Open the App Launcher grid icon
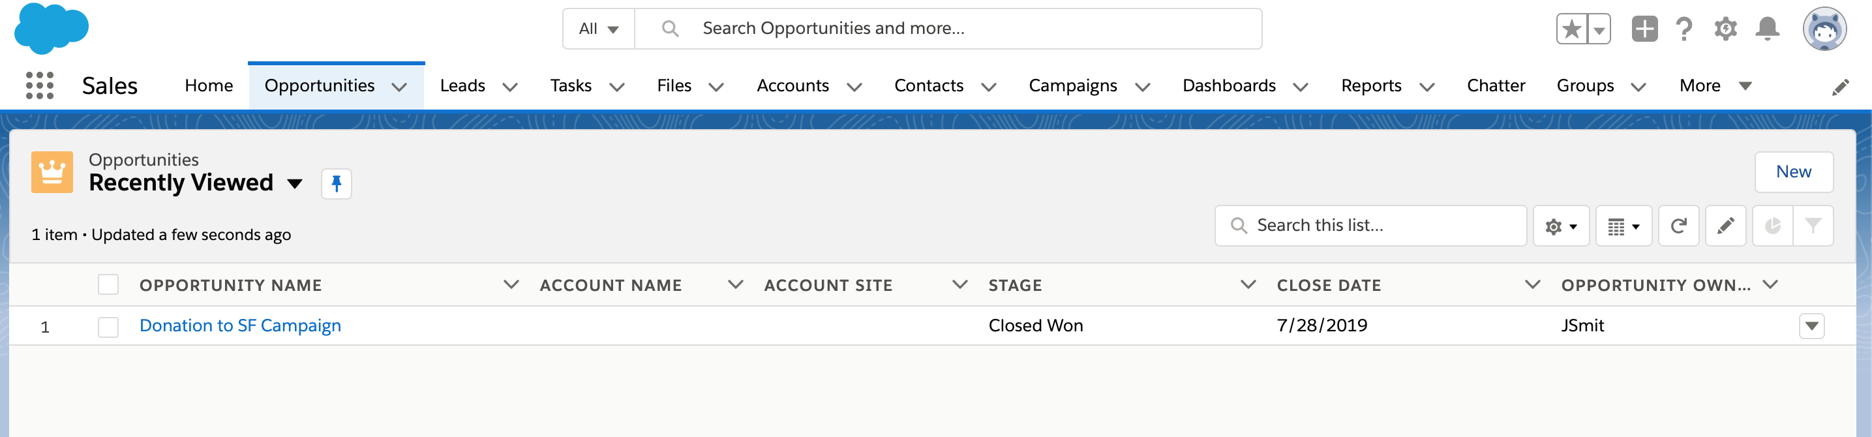The height and width of the screenshot is (437, 1872). pos(39,86)
